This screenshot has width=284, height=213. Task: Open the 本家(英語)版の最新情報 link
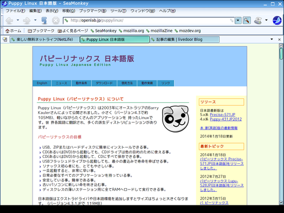point(218,128)
